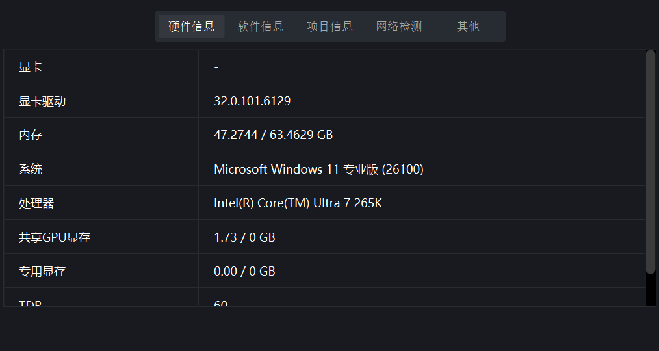659x351 pixels.
Task: Click the 专用显存 row label
Action: pyautogui.click(x=42, y=272)
